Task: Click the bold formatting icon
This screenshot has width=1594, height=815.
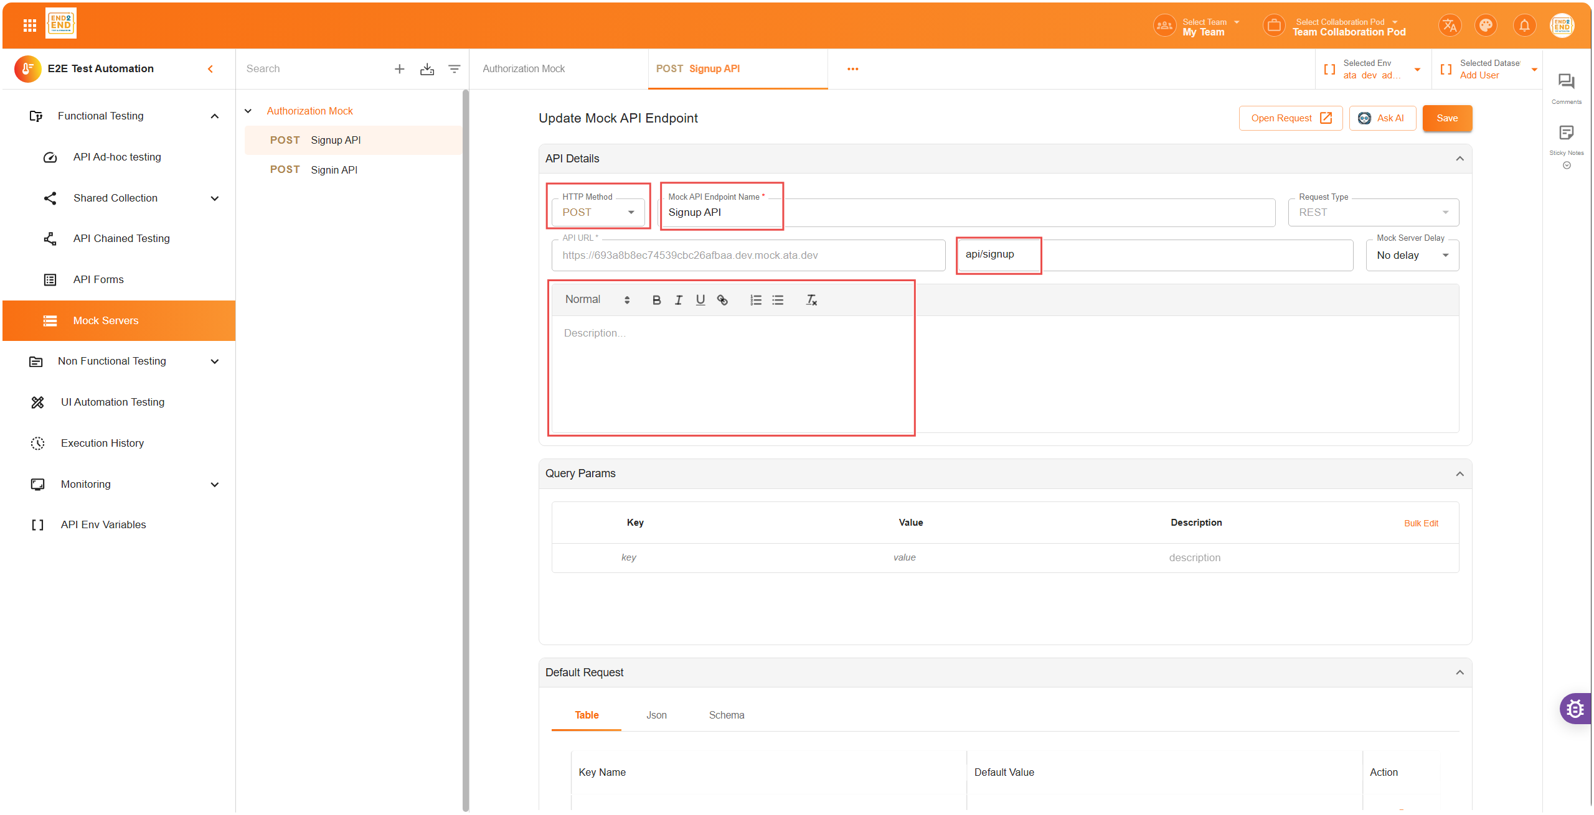Action: pos(656,300)
